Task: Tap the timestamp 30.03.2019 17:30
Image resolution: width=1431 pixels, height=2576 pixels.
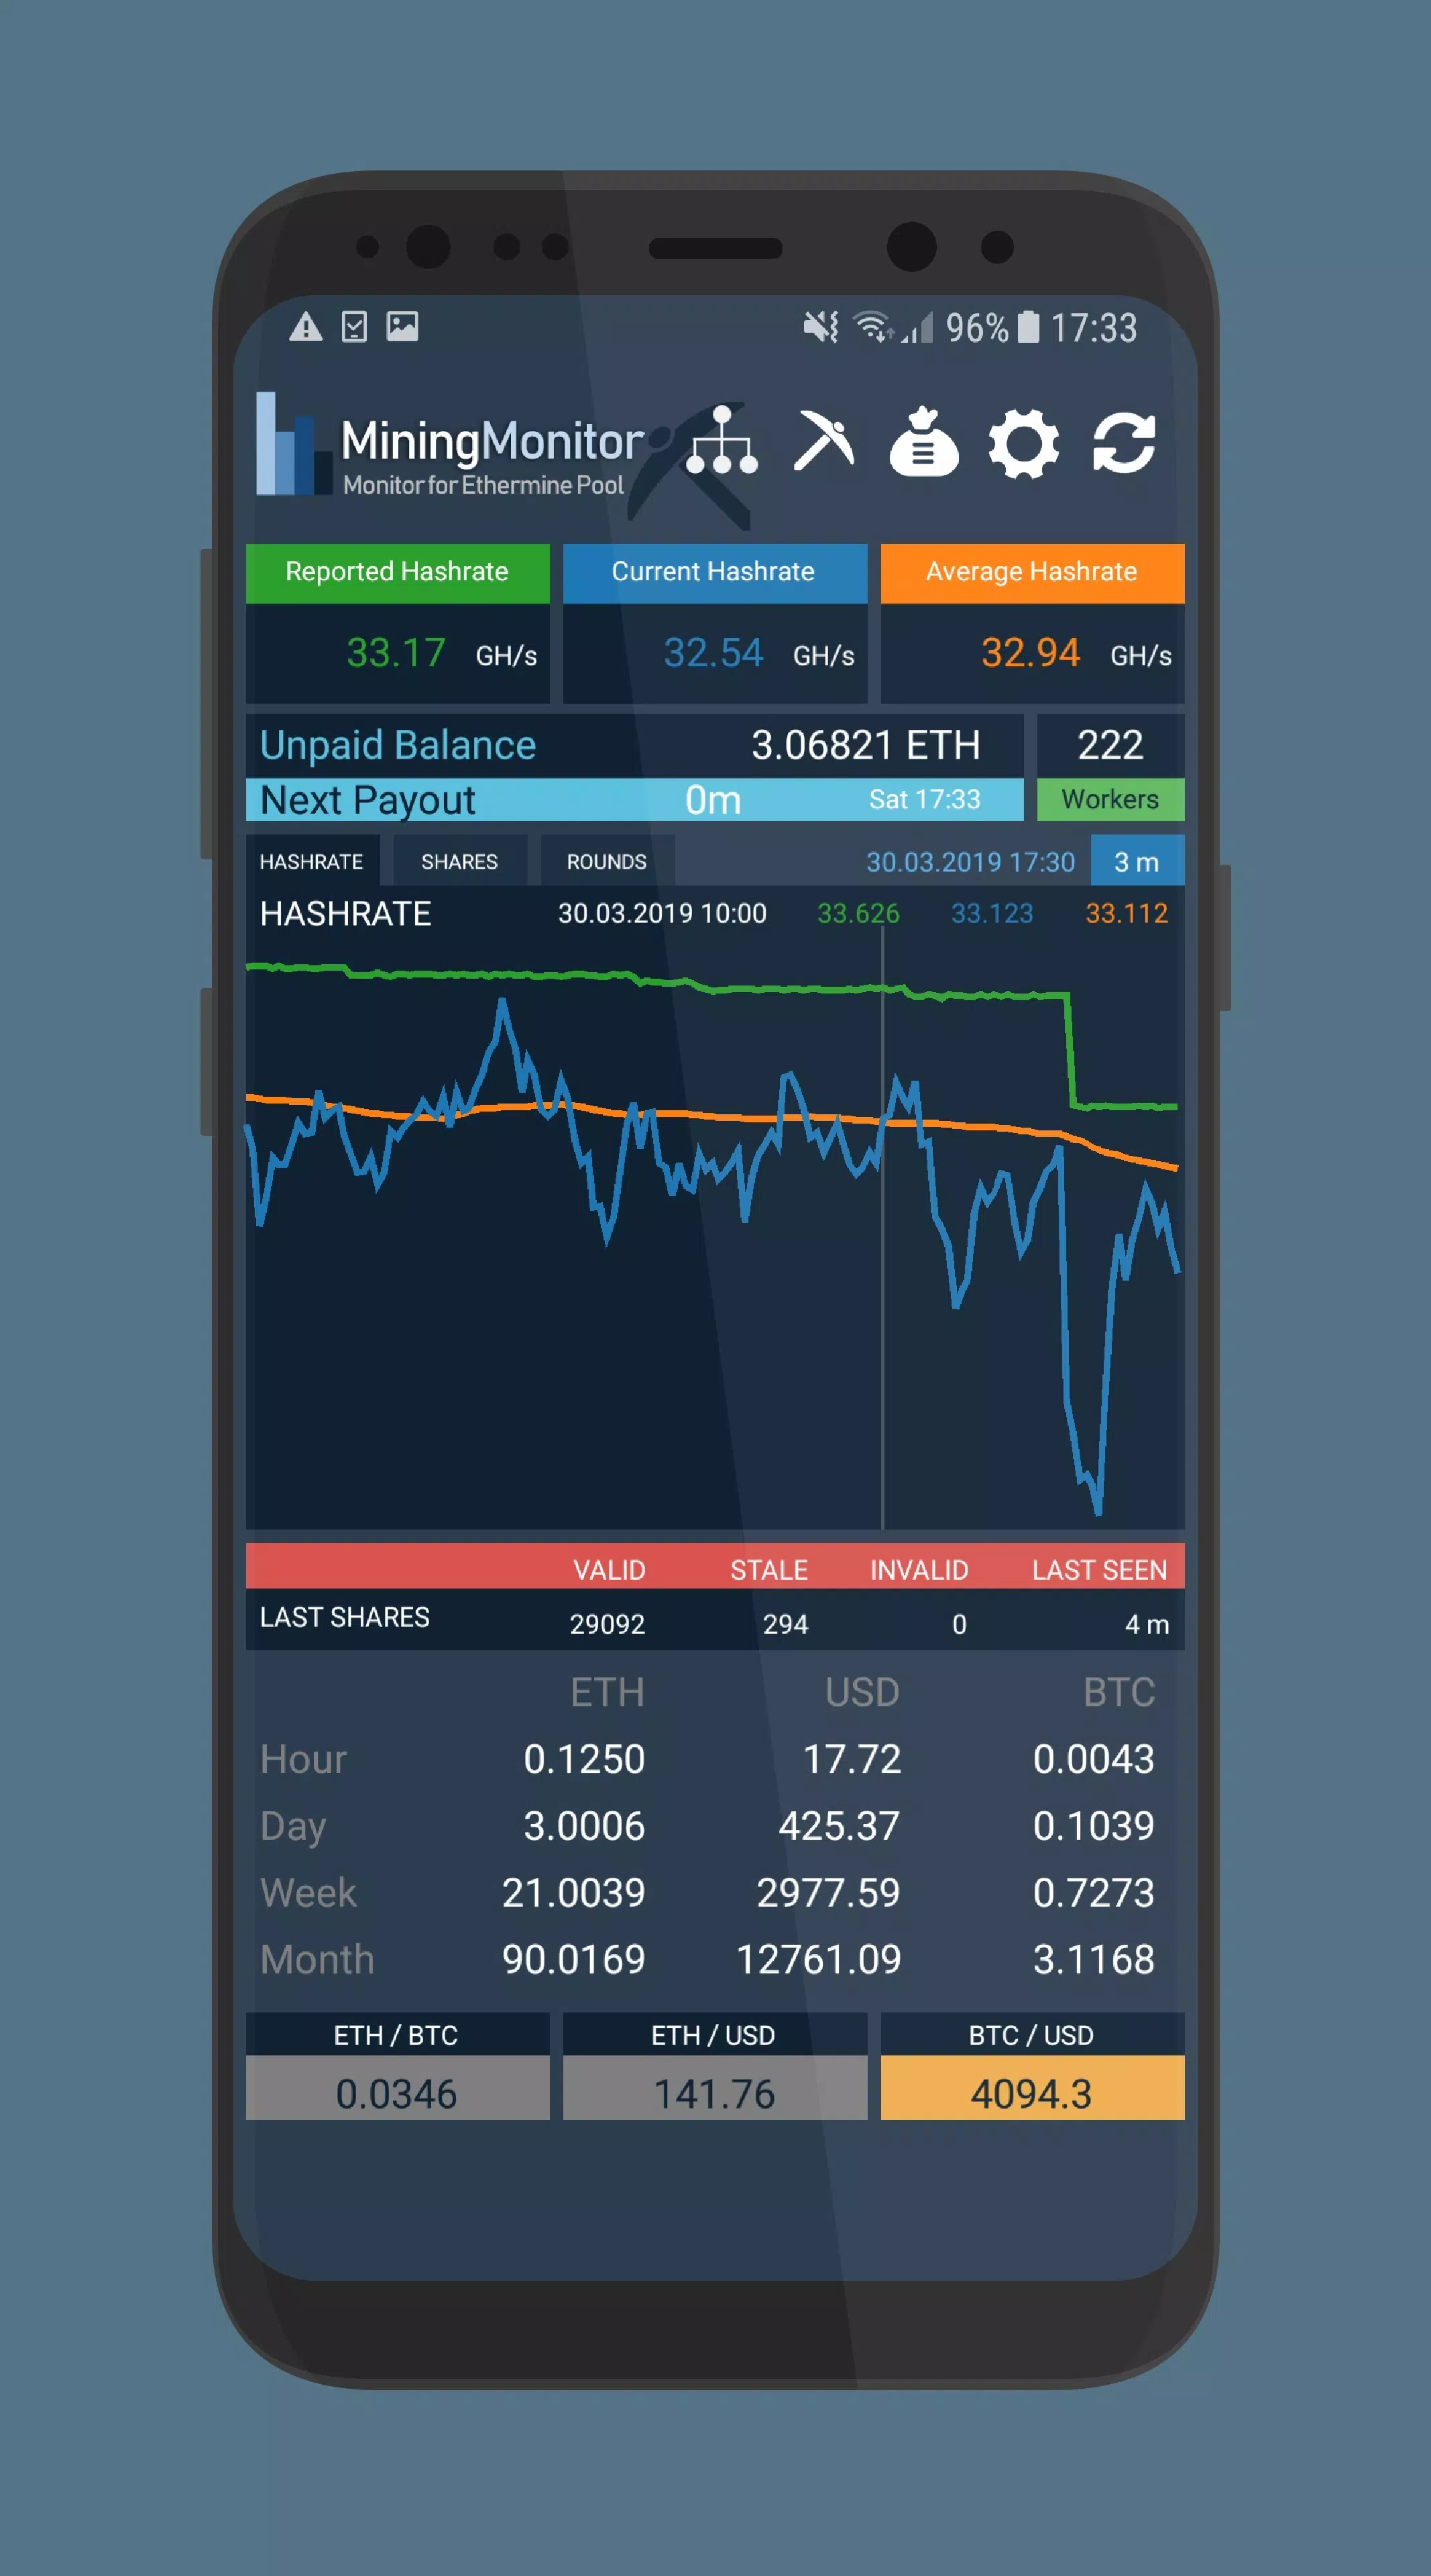Action: tap(970, 862)
